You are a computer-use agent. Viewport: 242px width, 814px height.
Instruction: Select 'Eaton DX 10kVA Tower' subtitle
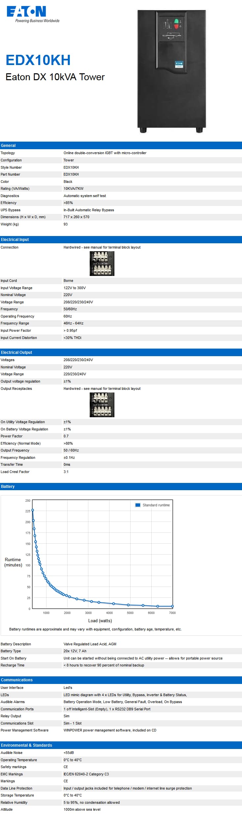tap(55, 77)
